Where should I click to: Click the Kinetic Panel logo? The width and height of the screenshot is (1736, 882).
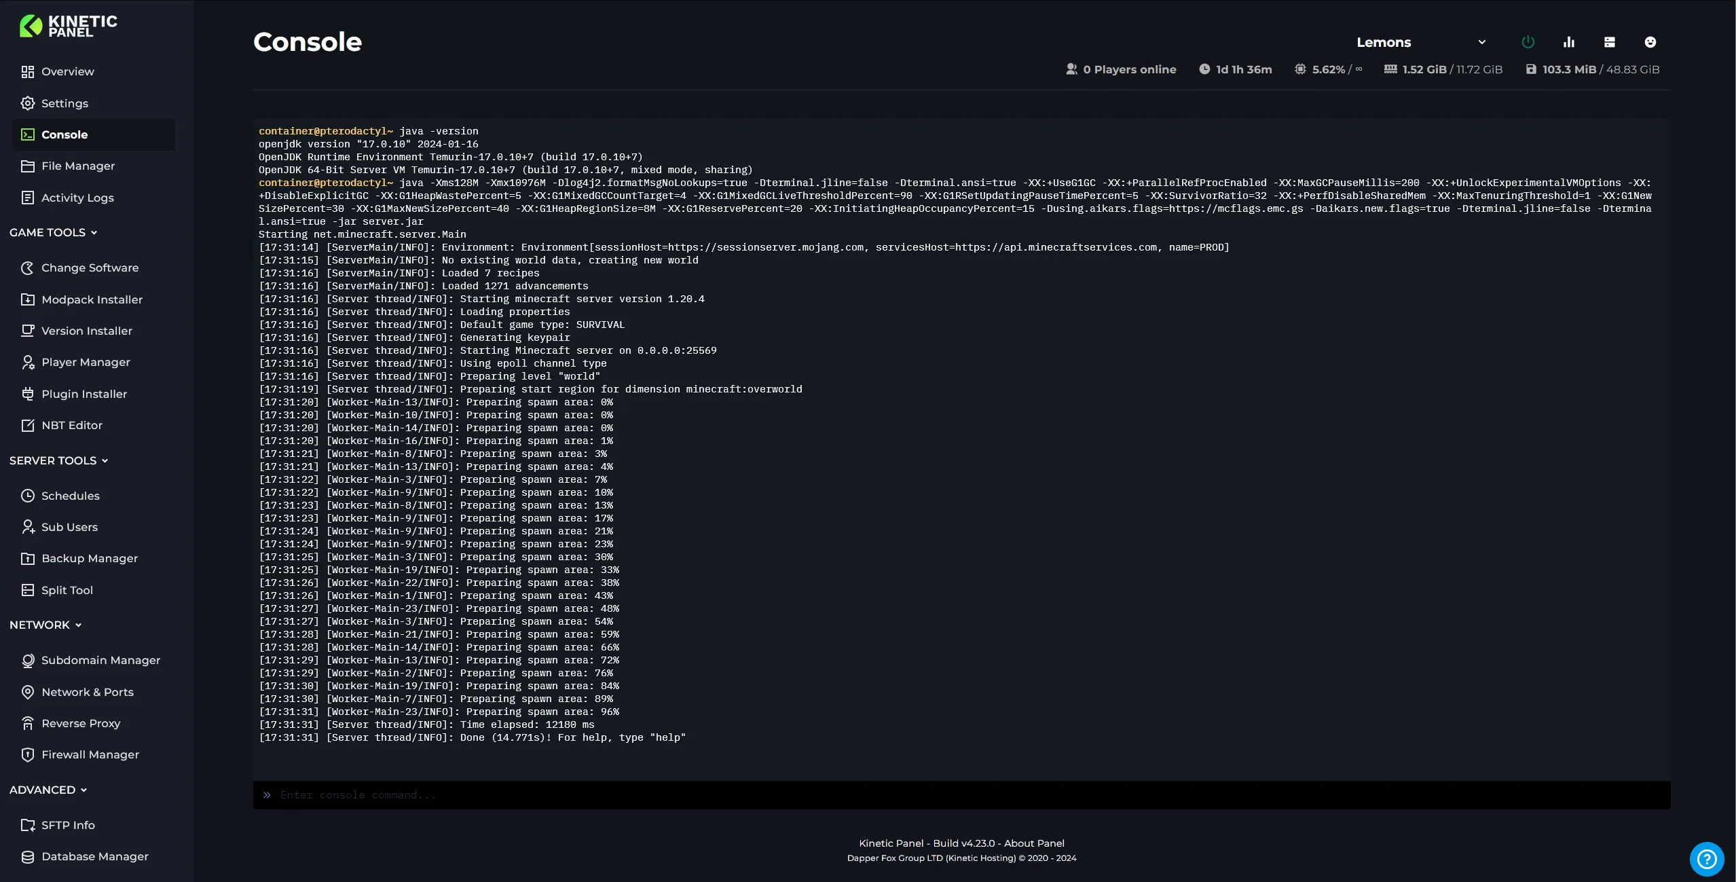tap(69, 26)
